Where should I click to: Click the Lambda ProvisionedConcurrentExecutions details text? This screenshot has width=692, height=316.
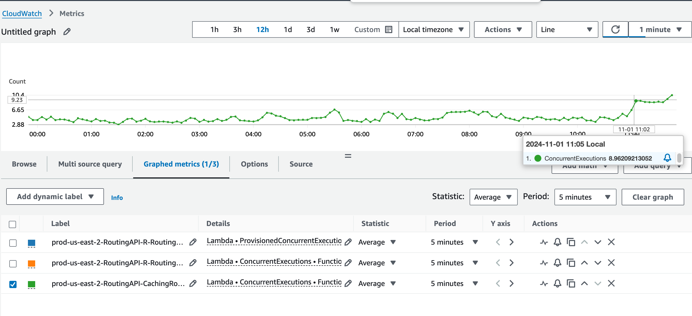point(274,241)
